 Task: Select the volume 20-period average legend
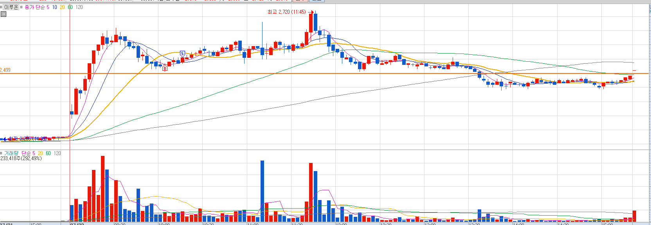[40, 153]
